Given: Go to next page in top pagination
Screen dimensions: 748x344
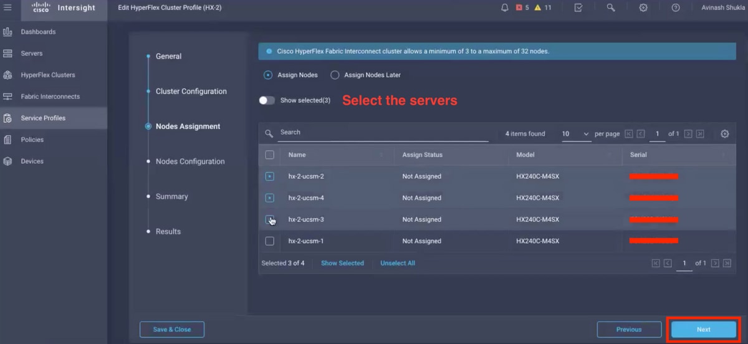Looking at the screenshot, I should [x=688, y=134].
